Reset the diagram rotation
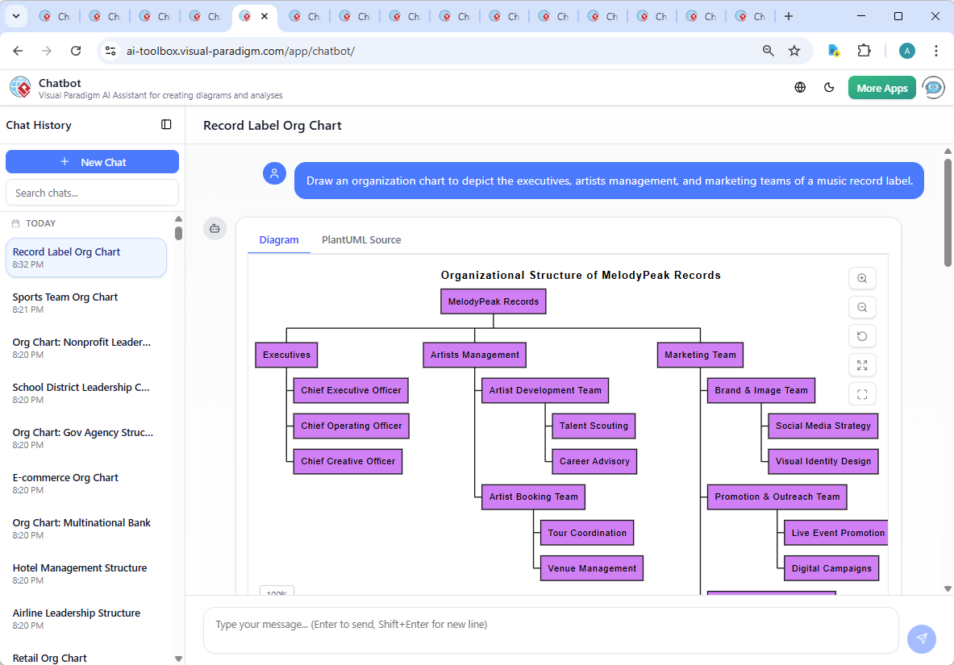The width and height of the screenshot is (954, 665). pos(862,336)
